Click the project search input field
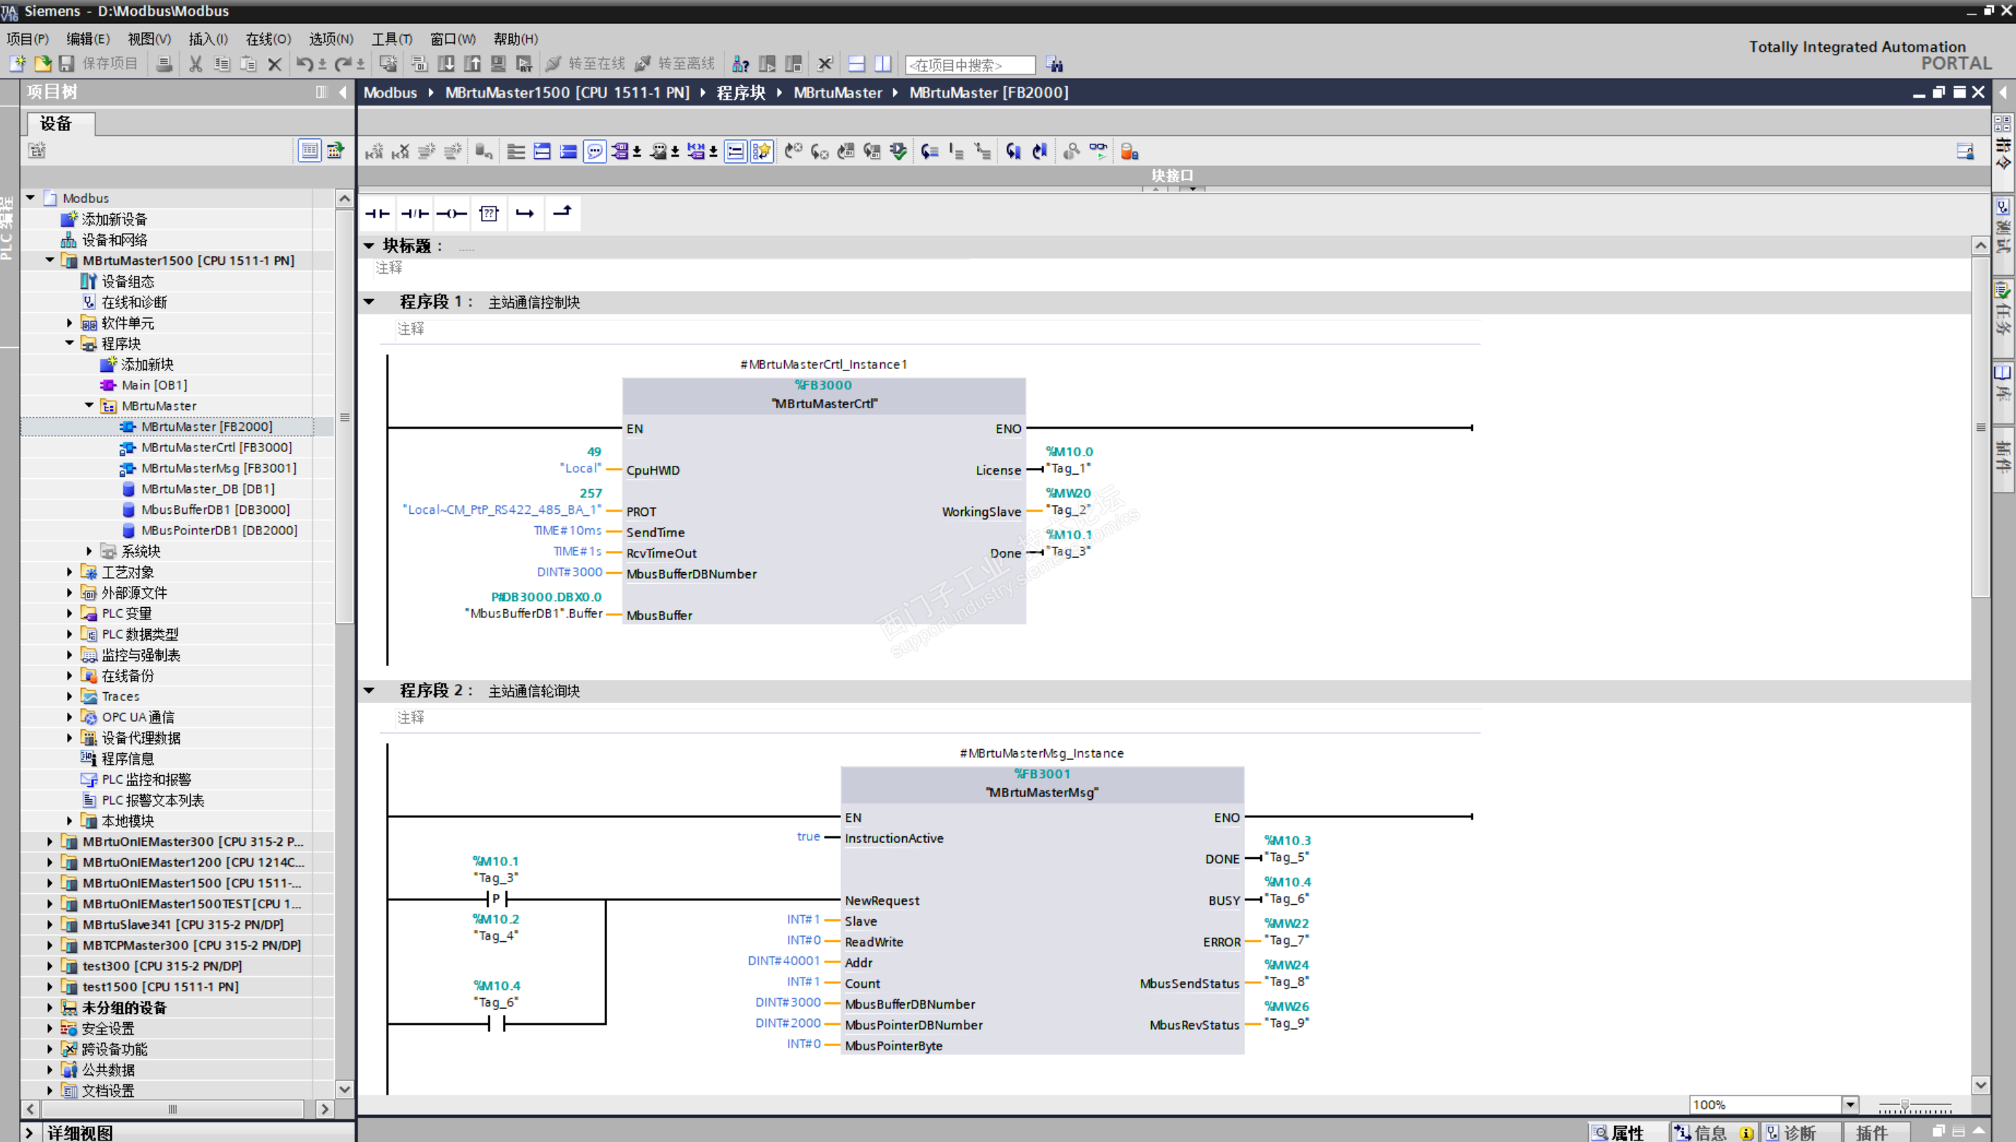2016x1142 pixels. tap(970, 65)
